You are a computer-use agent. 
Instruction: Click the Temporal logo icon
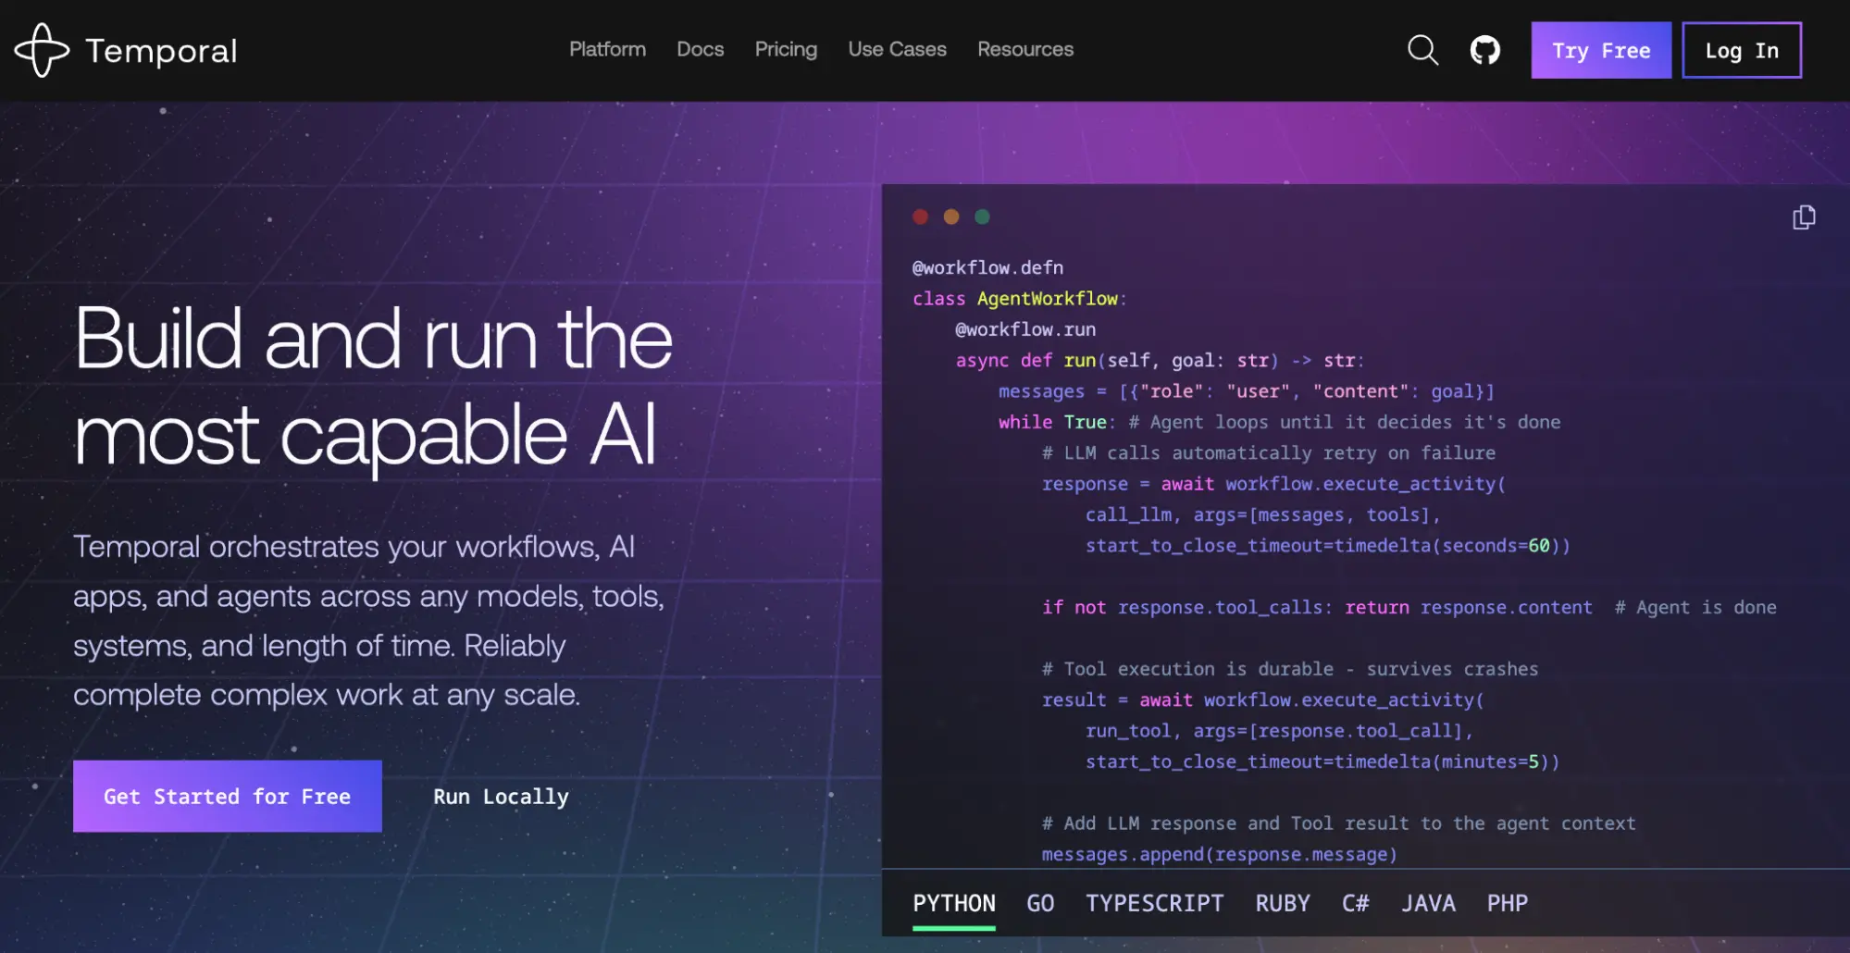click(42, 50)
